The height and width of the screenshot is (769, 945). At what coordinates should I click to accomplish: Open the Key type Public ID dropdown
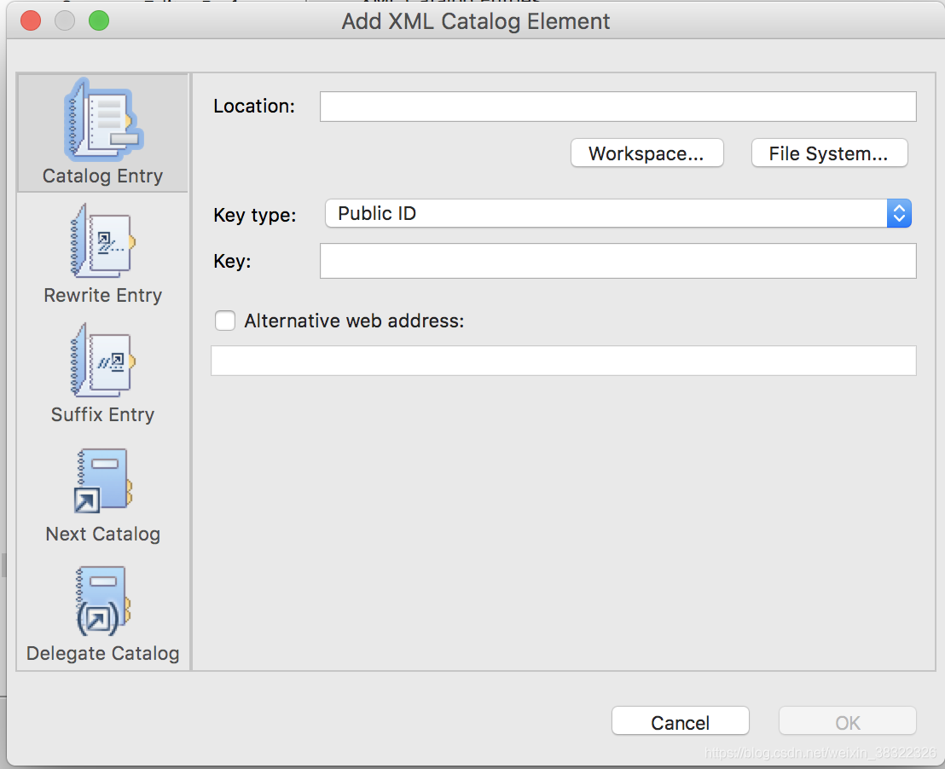(617, 213)
